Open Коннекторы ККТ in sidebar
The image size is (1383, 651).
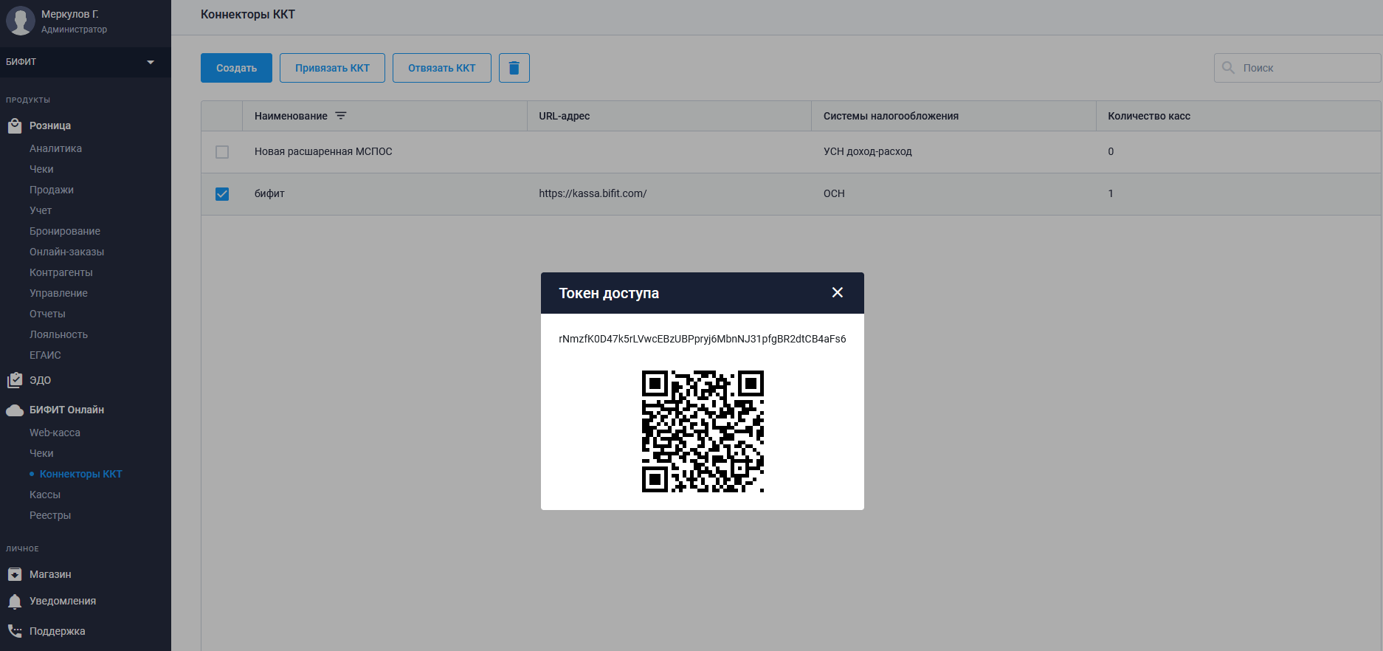81,474
